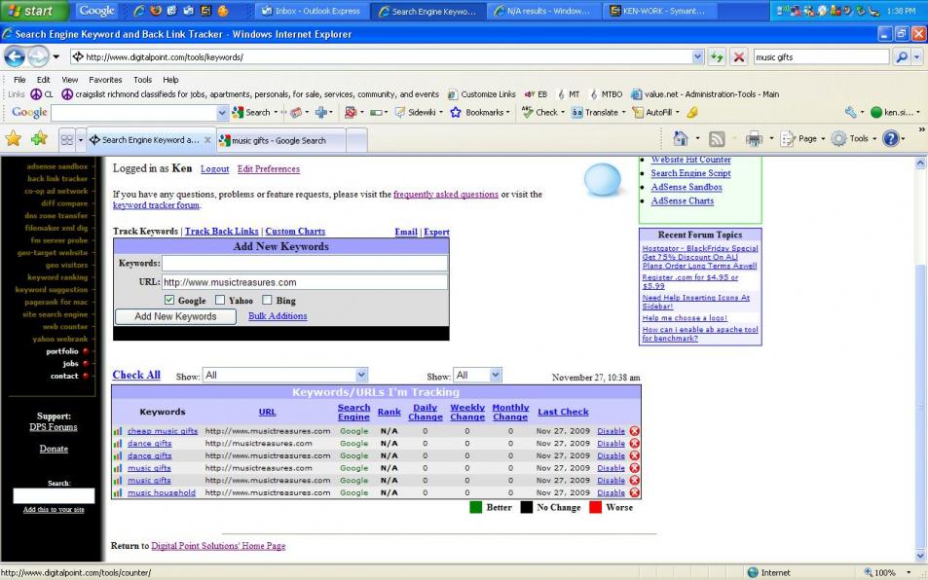The height and width of the screenshot is (580, 928).
Task: Click the Refresh page icon
Action: 717,56
